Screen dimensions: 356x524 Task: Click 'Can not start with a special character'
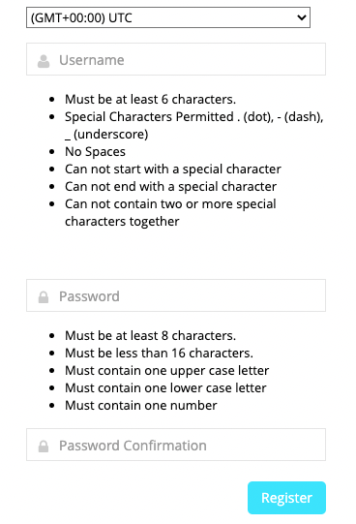173,170
